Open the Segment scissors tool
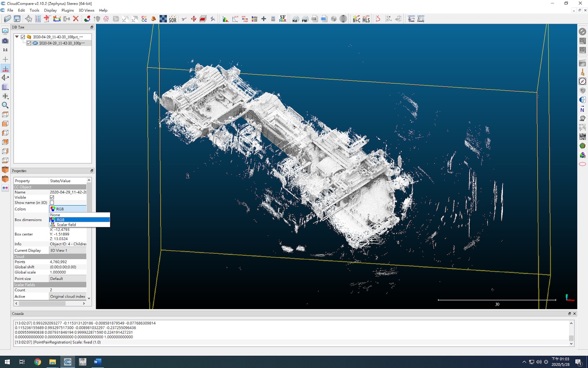This screenshot has height=368, width=588. tap(184, 19)
